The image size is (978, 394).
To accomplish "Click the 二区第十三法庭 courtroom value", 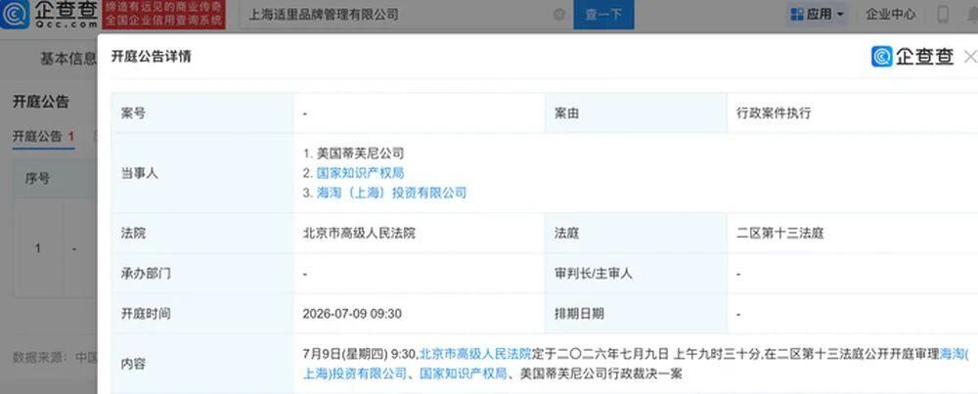I will coord(780,233).
